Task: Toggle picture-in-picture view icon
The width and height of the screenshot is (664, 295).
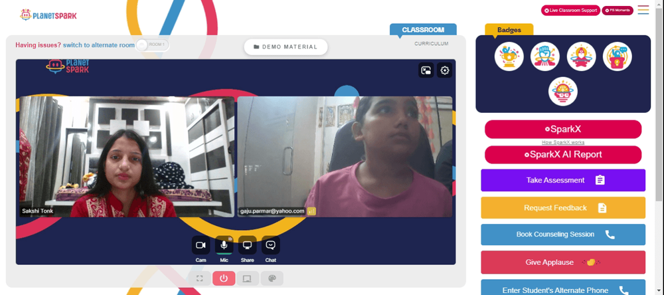Action: (426, 70)
